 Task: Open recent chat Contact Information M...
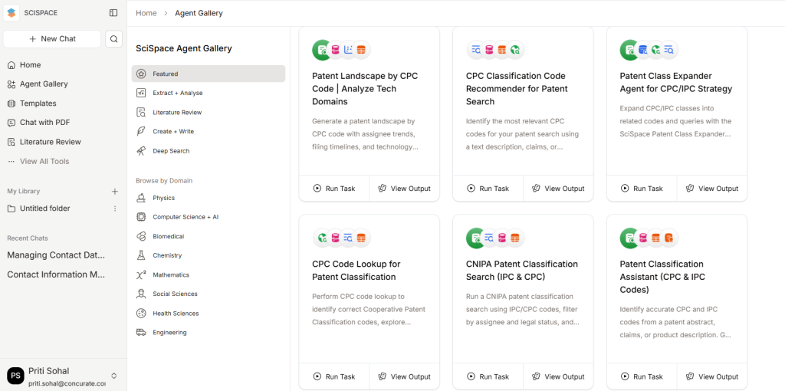[56, 274]
